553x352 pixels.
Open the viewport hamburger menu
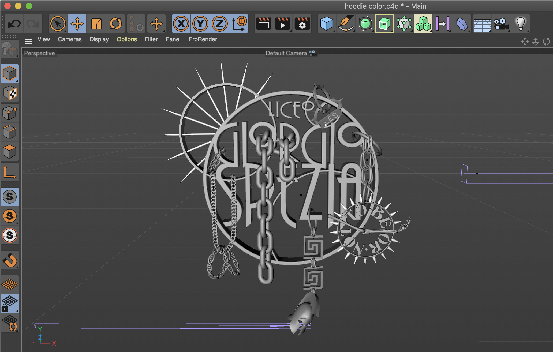click(28, 41)
